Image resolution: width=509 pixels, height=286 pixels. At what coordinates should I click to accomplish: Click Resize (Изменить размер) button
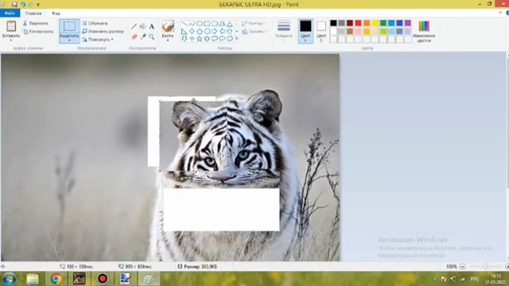coord(103,32)
